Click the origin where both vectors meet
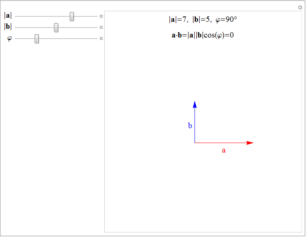 [x=195, y=143]
